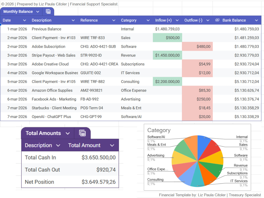Select the $1.450.000,00 inflow cell
The height and width of the screenshot is (198, 264).
[x=167, y=55]
